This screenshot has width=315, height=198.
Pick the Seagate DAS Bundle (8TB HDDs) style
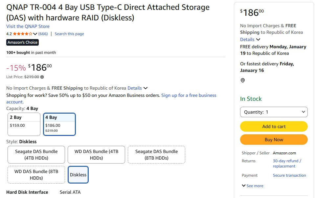pos(156,155)
